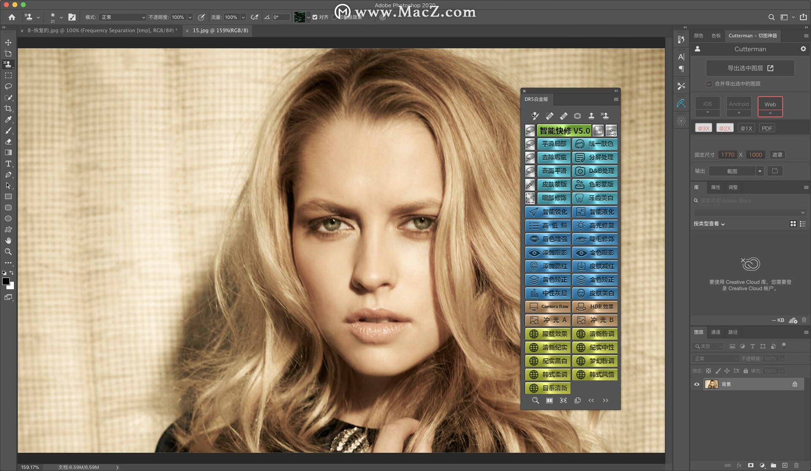This screenshot has width=811, height=471.
Task: Click the 智能锐化 button in DR5 panel
Action: tap(548, 212)
